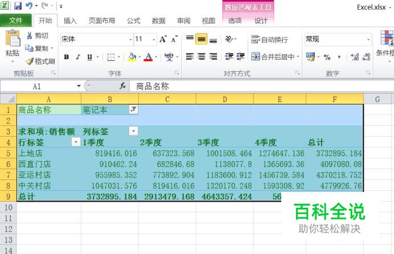Click paste dropdown arrow under 粘贴
The image size is (394, 254).
pos(13,60)
